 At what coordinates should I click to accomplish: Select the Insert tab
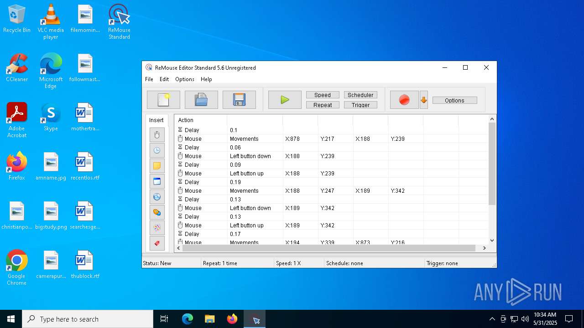pos(156,120)
